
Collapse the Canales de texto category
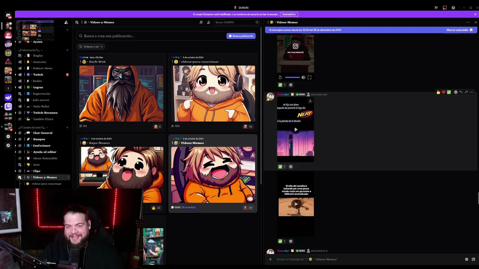click(33, 127)
